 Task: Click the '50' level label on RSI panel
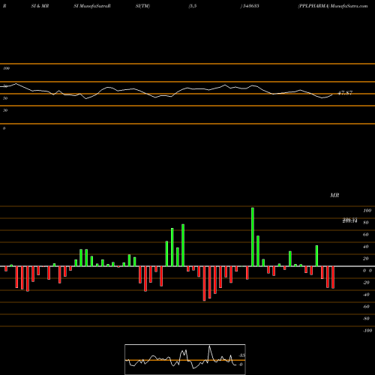pos(5,98)
